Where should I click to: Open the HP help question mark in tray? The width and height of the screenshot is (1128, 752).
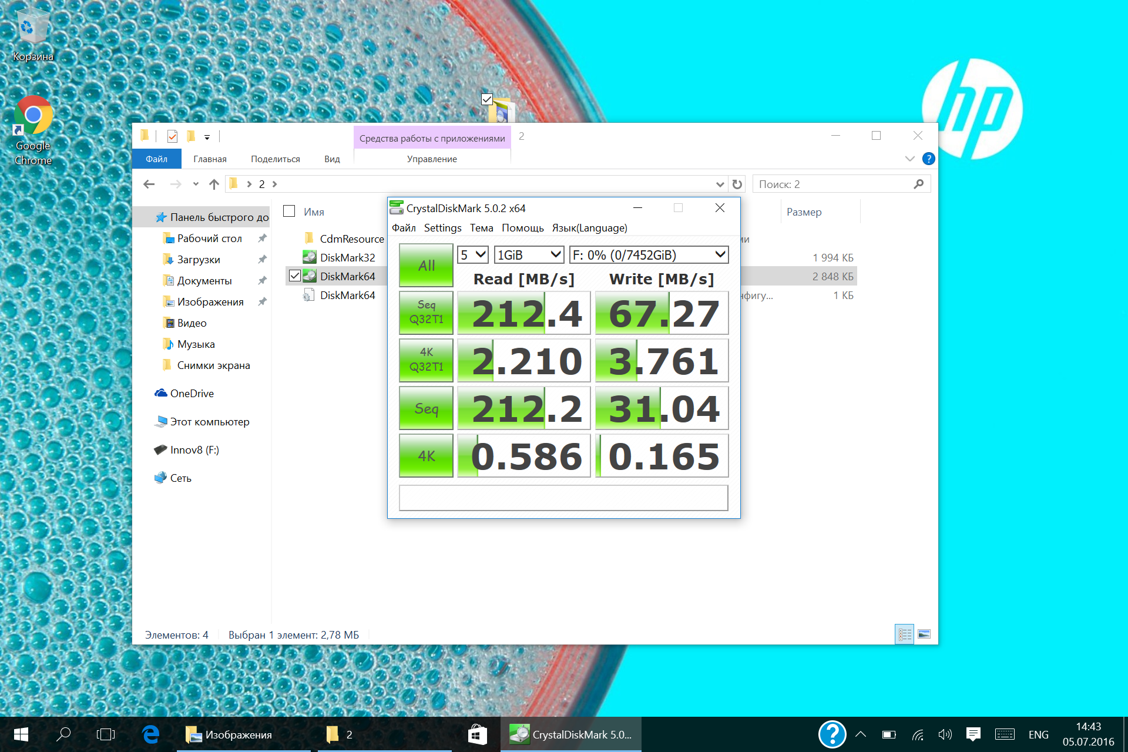832,734
